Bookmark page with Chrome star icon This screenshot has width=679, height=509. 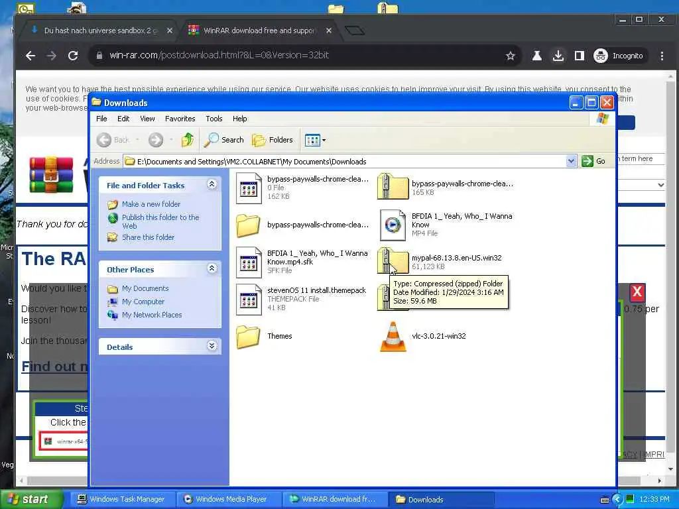[511, 56]
